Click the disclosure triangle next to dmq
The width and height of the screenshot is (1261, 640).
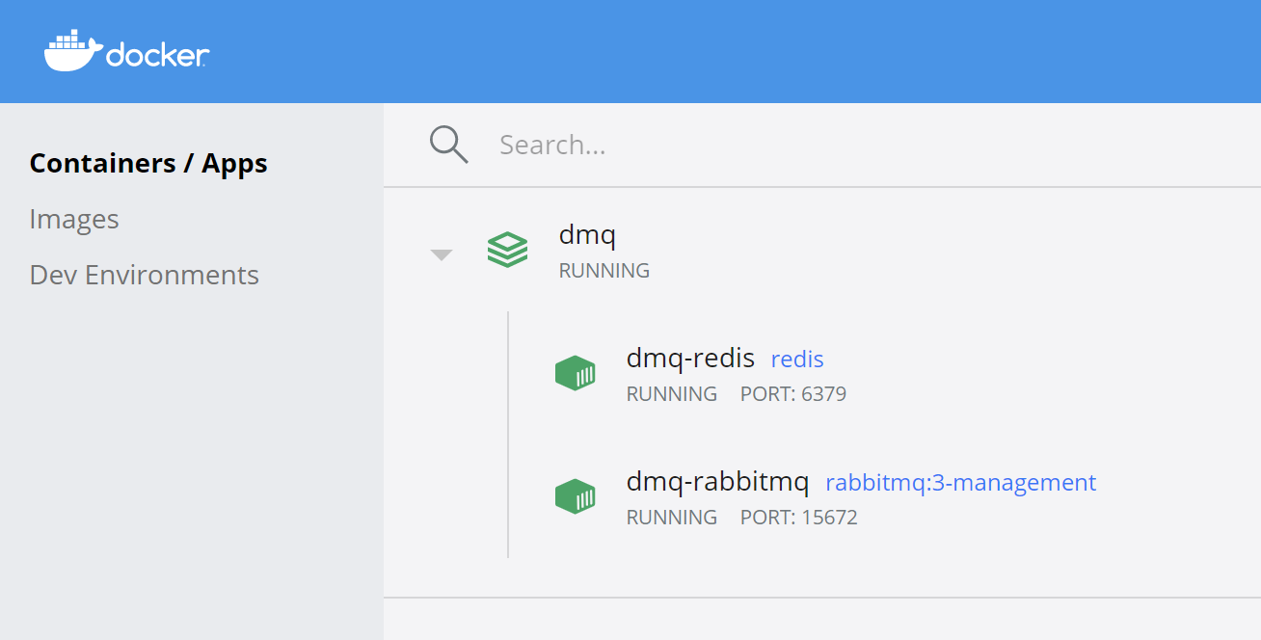[x=441, y=253]
